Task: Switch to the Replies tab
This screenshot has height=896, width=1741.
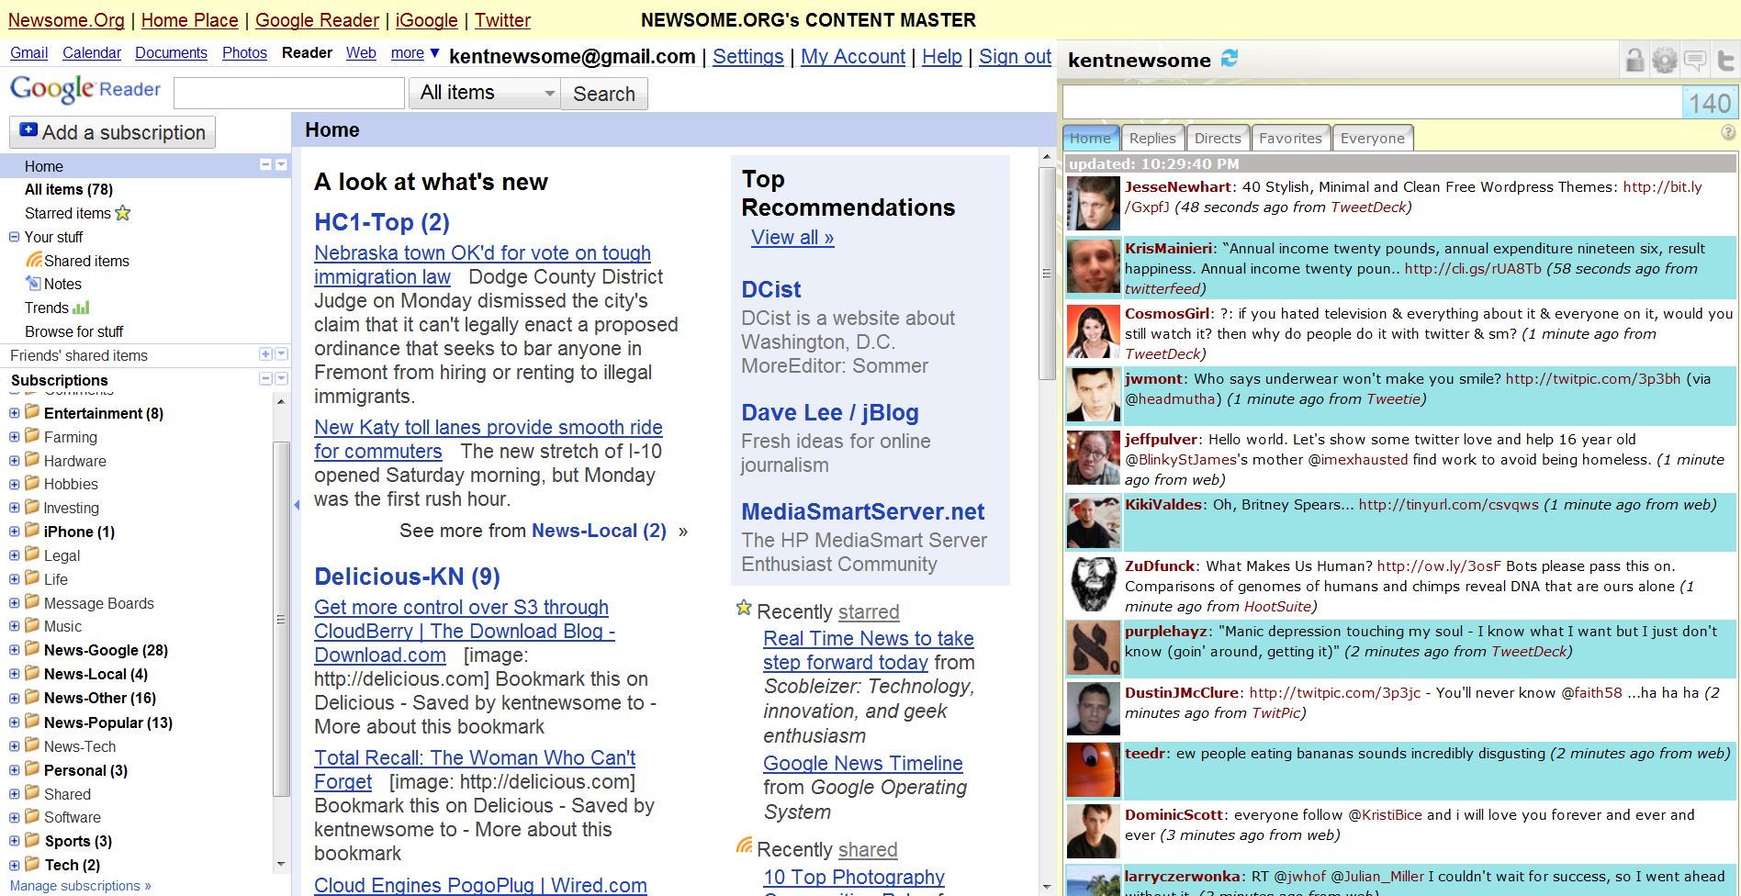Action: (1151, 138)
